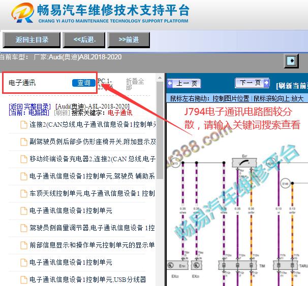Click the E67 switch component in diagram
The width and height of the screenshot is (308, 286).
click(x=244, y=163)
